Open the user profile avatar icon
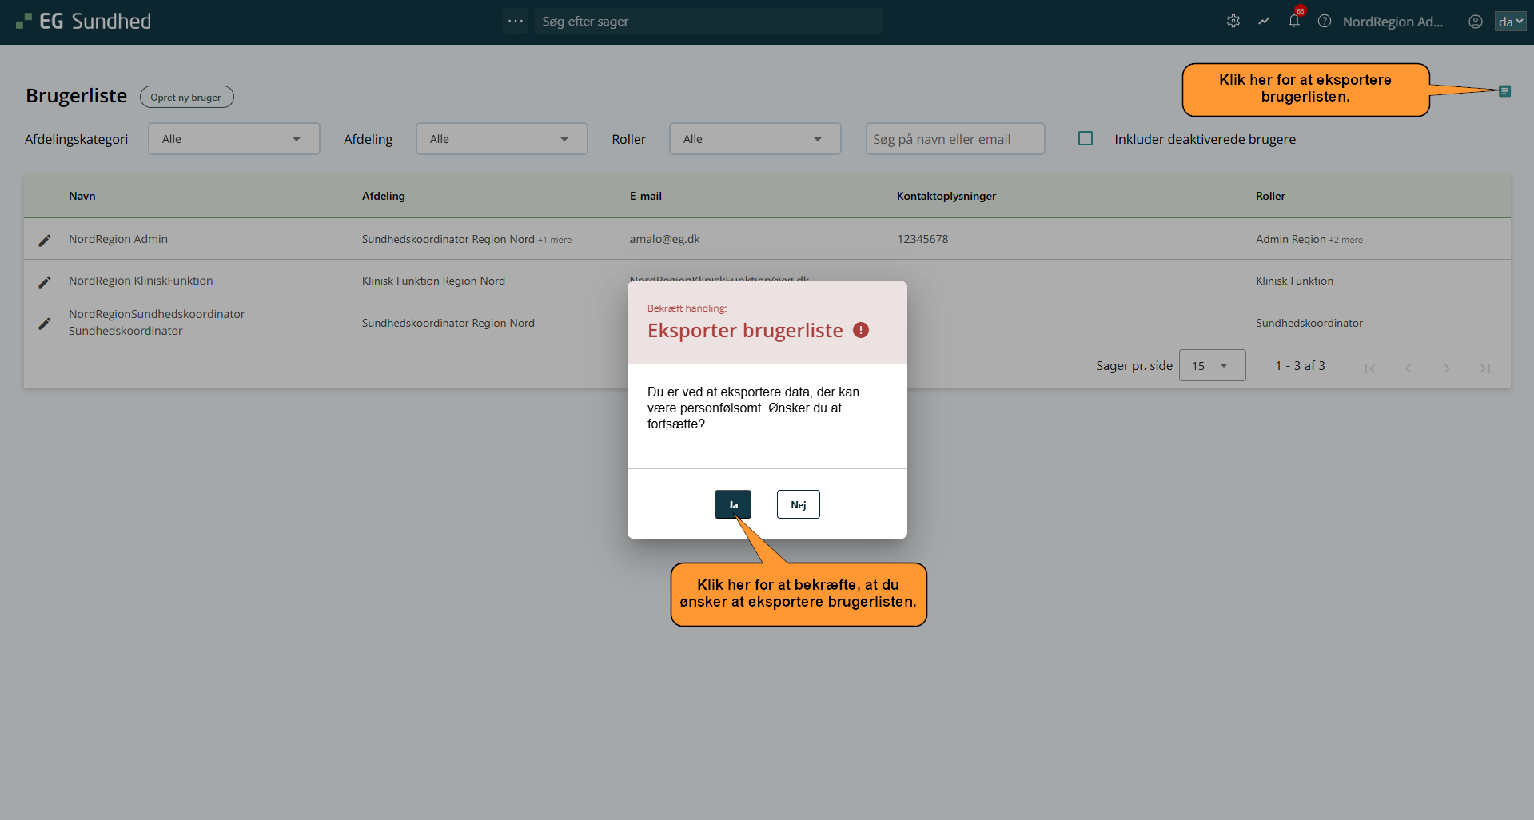The image size is (1534, 820). pos(1476,22)
